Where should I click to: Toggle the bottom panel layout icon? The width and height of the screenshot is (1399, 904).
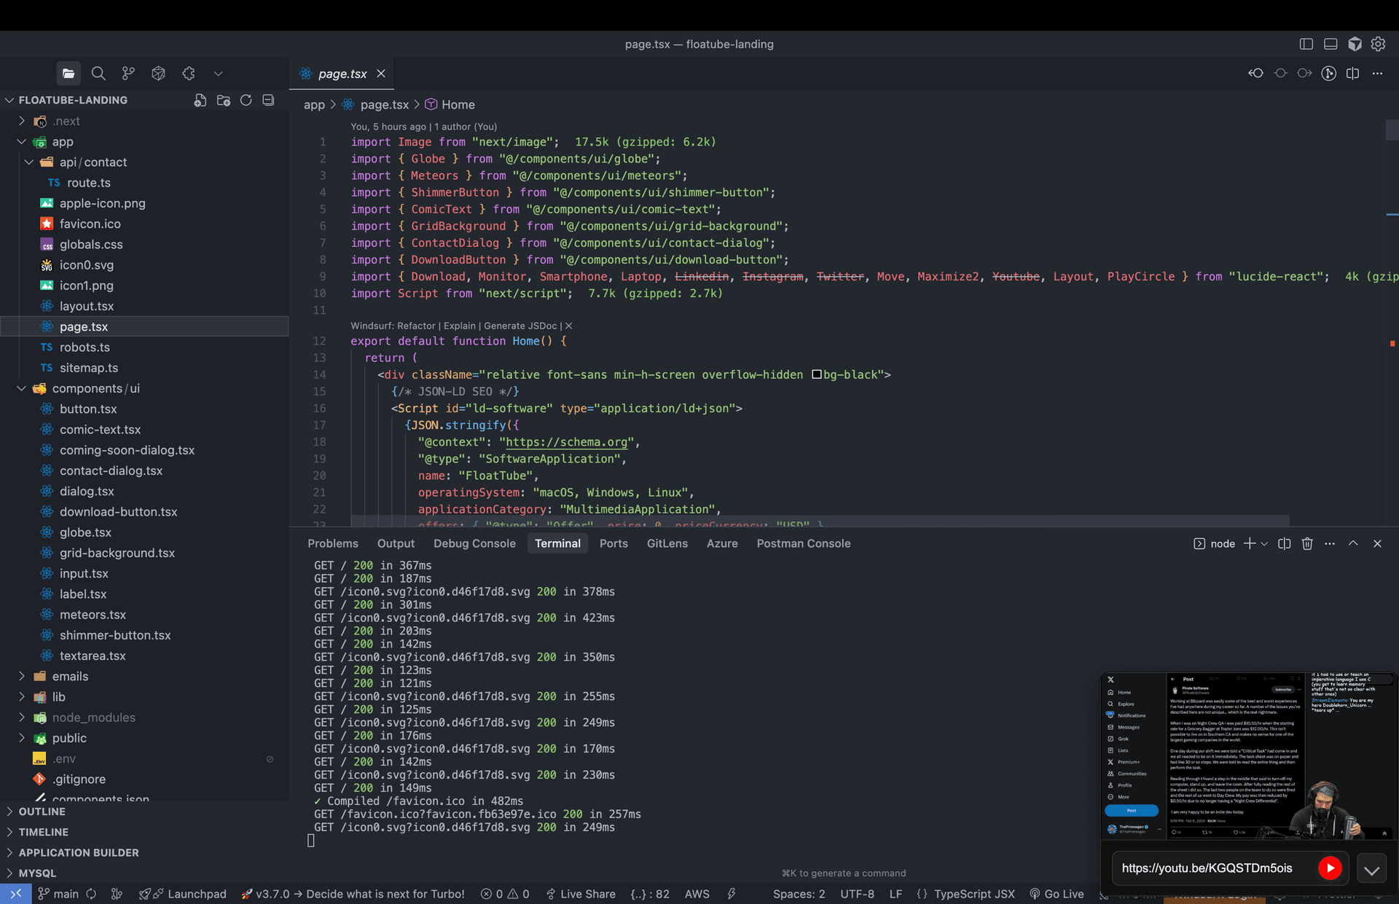[1331, 44]
